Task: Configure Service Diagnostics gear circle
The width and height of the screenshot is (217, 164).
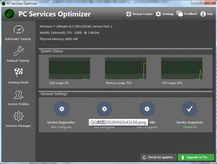Action: tap(62, 109)
